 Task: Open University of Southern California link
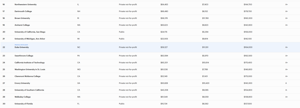29,90
